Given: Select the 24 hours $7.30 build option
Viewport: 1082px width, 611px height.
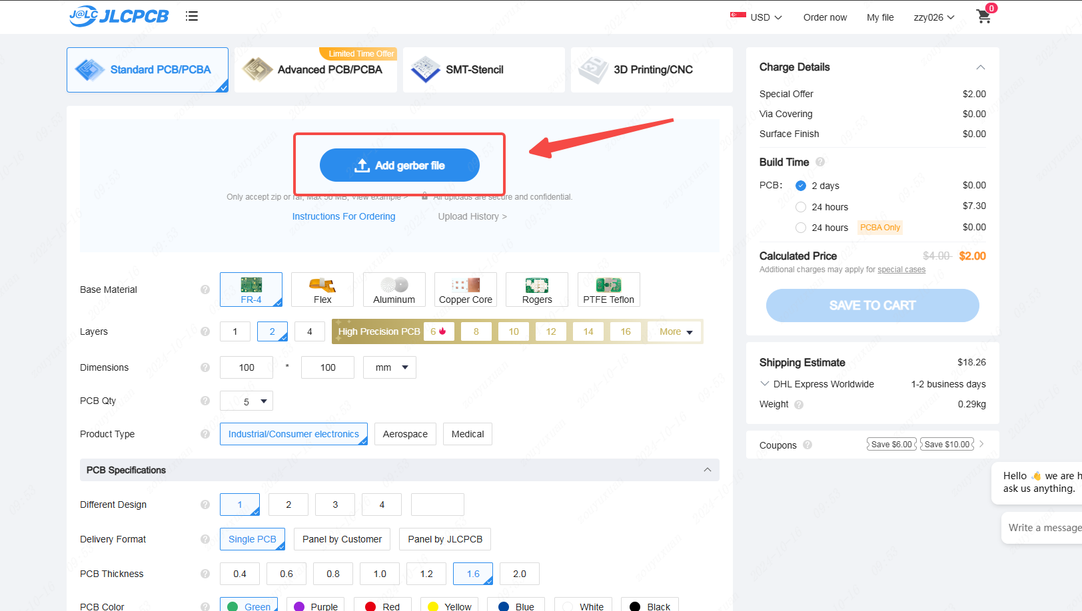Looking at the screenshot, I should click(x=801, y=207).
